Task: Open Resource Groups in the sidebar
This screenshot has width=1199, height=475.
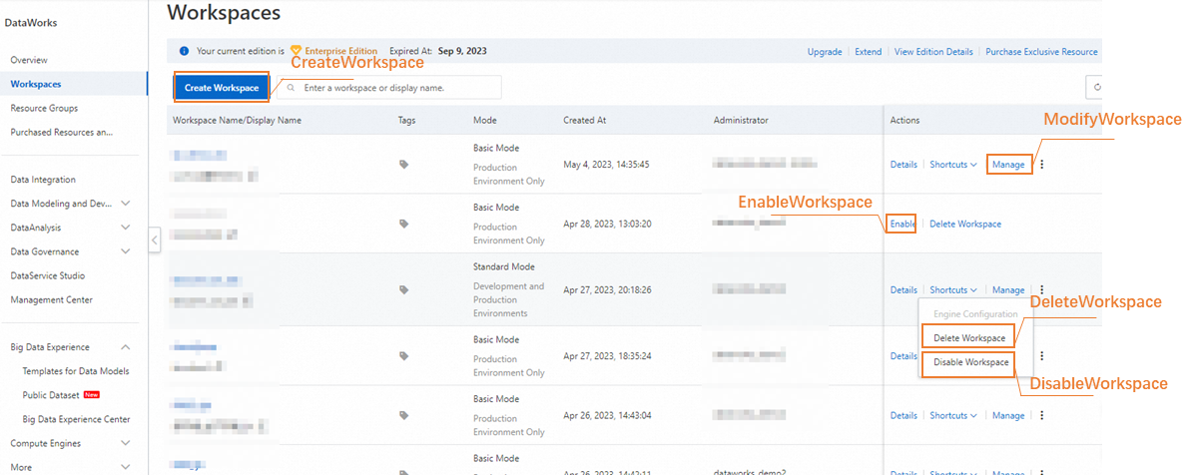Action: (44, 108)
